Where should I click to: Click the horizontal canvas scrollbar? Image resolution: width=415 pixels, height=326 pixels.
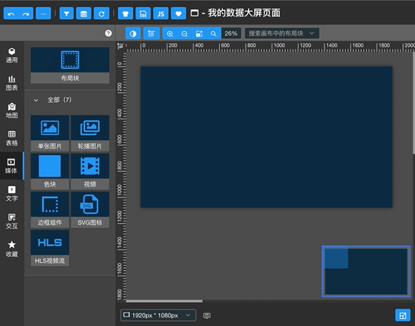tap(164, 301)
